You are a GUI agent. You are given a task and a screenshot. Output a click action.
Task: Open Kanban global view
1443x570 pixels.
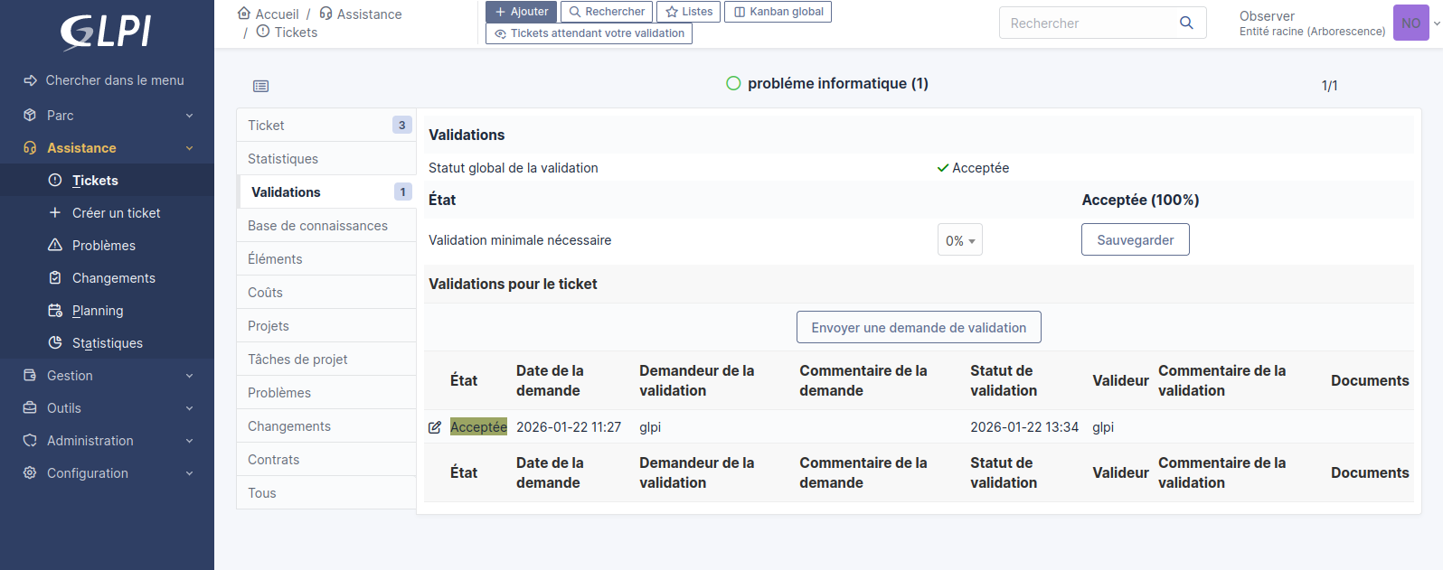tap(778, 12)
